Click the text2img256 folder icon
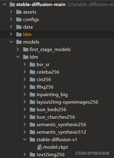 [x=32, y=155]
